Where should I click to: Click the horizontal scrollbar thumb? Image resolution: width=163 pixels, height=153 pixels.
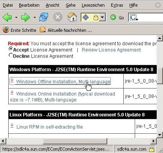(75, 141)
